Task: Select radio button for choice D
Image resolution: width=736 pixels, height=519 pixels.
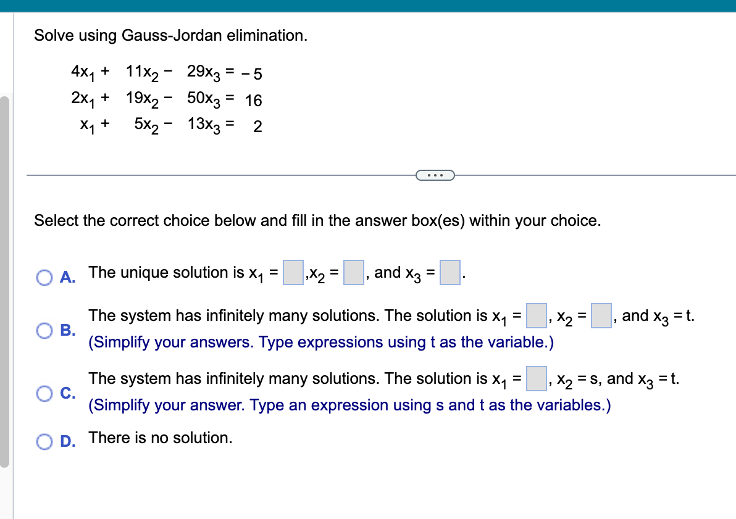Action: (44, 439)
